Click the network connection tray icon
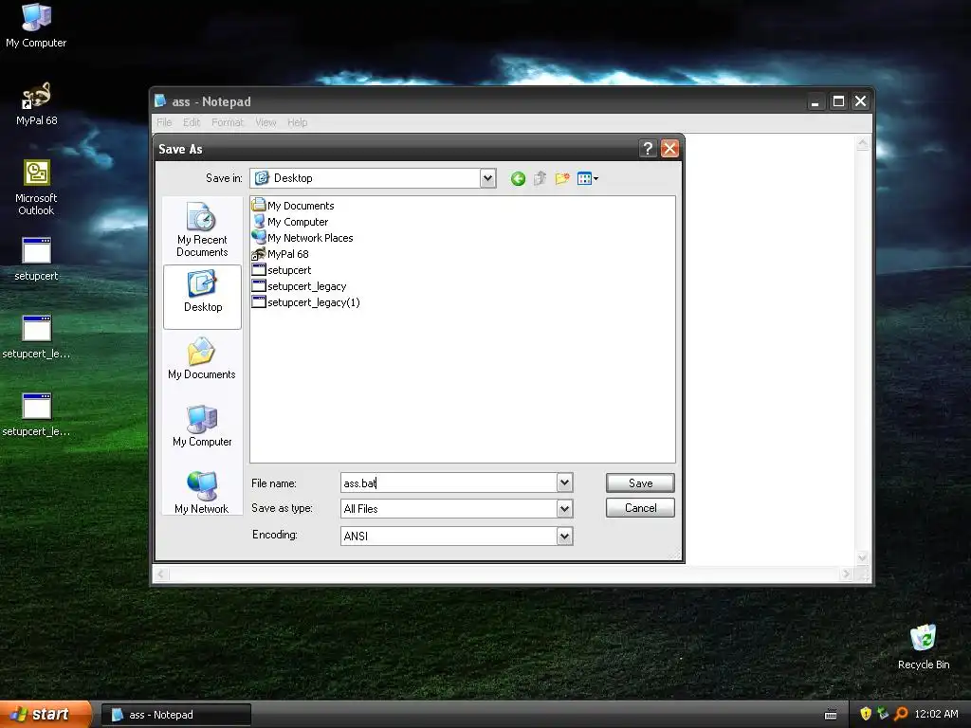 point(883,714)
